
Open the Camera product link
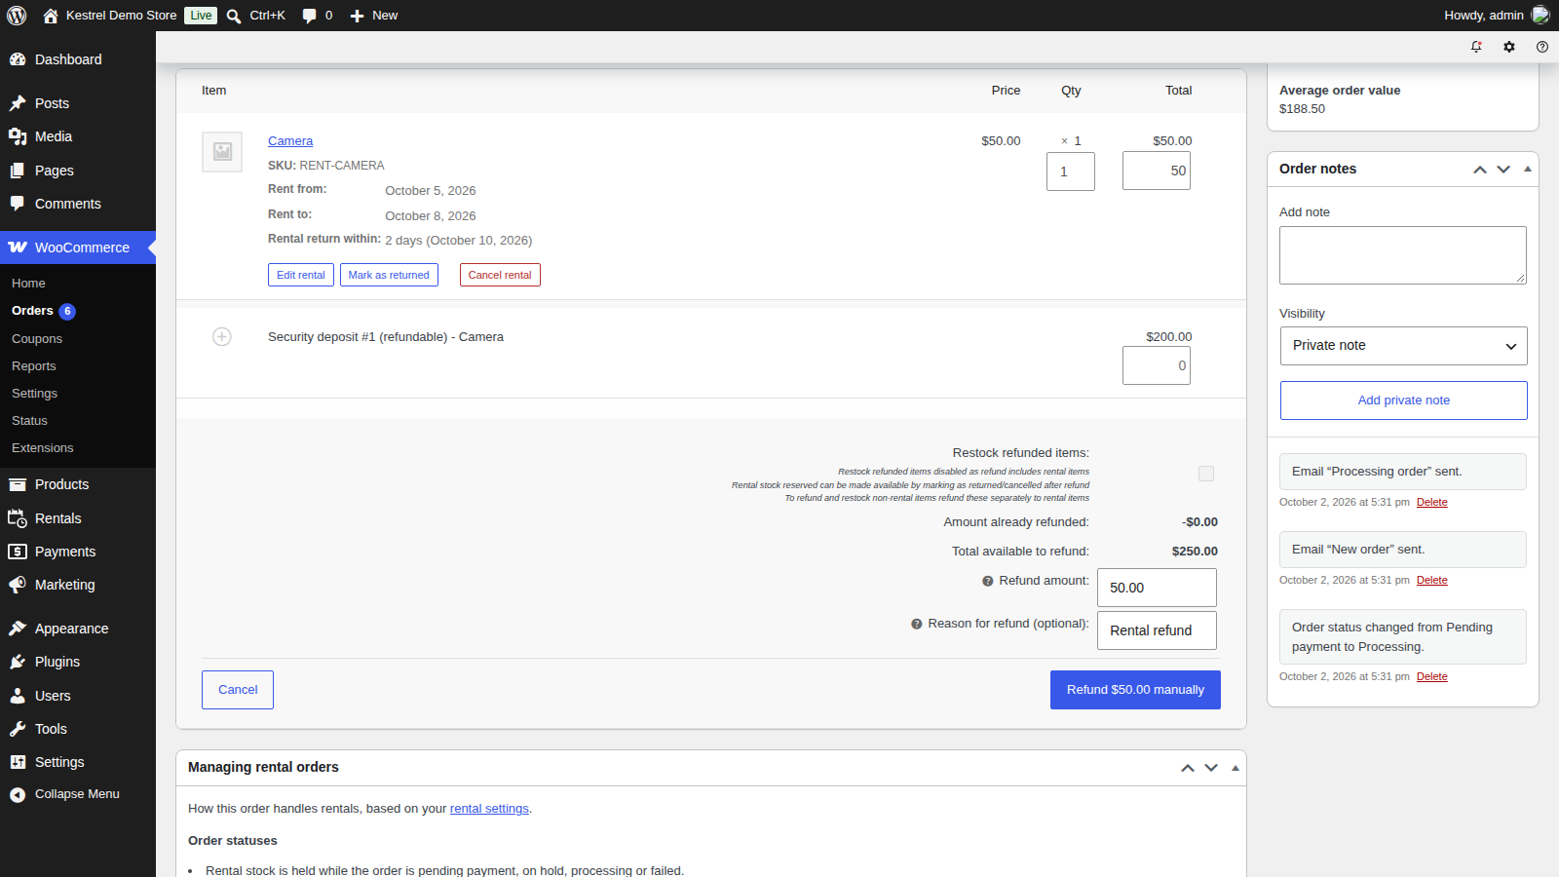tap(290, 141)
